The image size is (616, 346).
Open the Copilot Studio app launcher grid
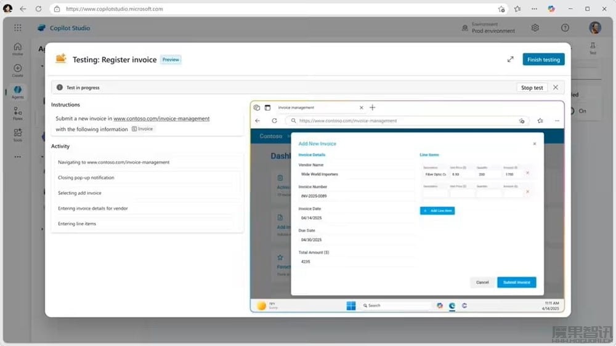click(17, 28)
